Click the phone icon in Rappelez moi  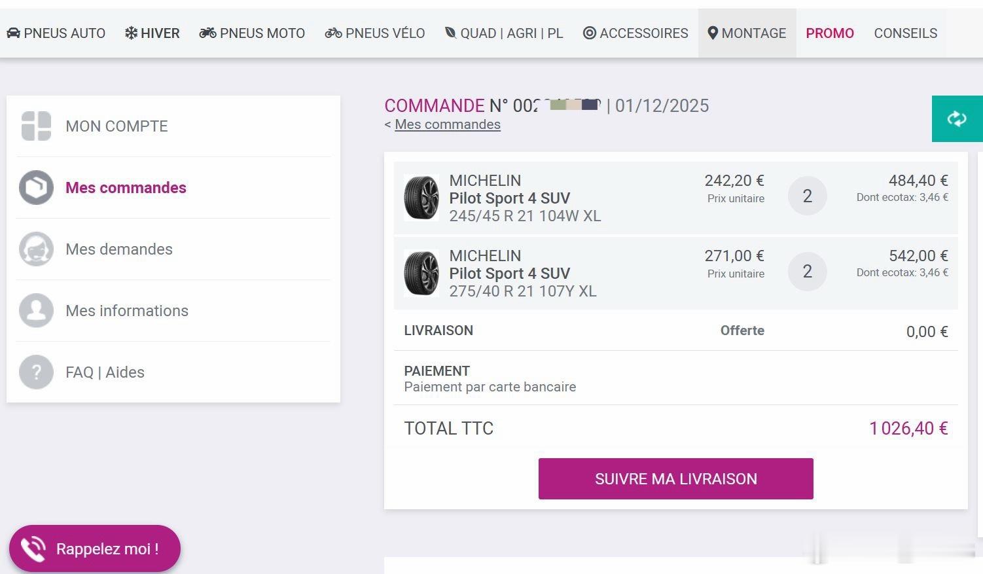tap(33, 548)
